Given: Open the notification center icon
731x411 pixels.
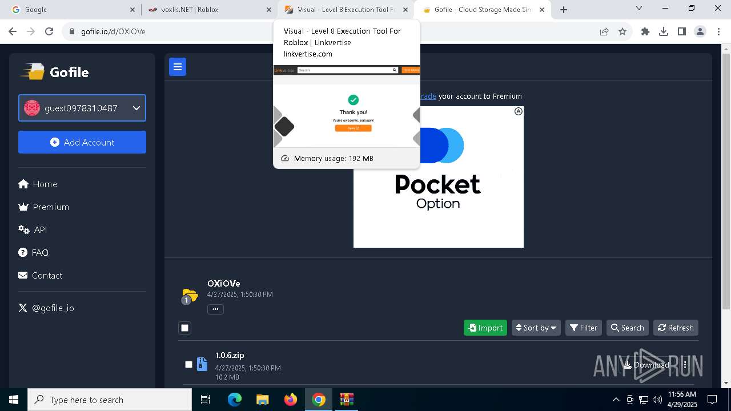Looking at the screenshot, I should pyautogui.click(x=712, y=400).
